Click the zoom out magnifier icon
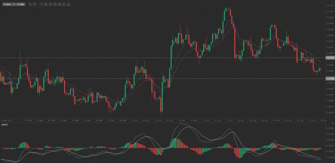The width and height of the screenshot is (335, 163). click(30, 4)
